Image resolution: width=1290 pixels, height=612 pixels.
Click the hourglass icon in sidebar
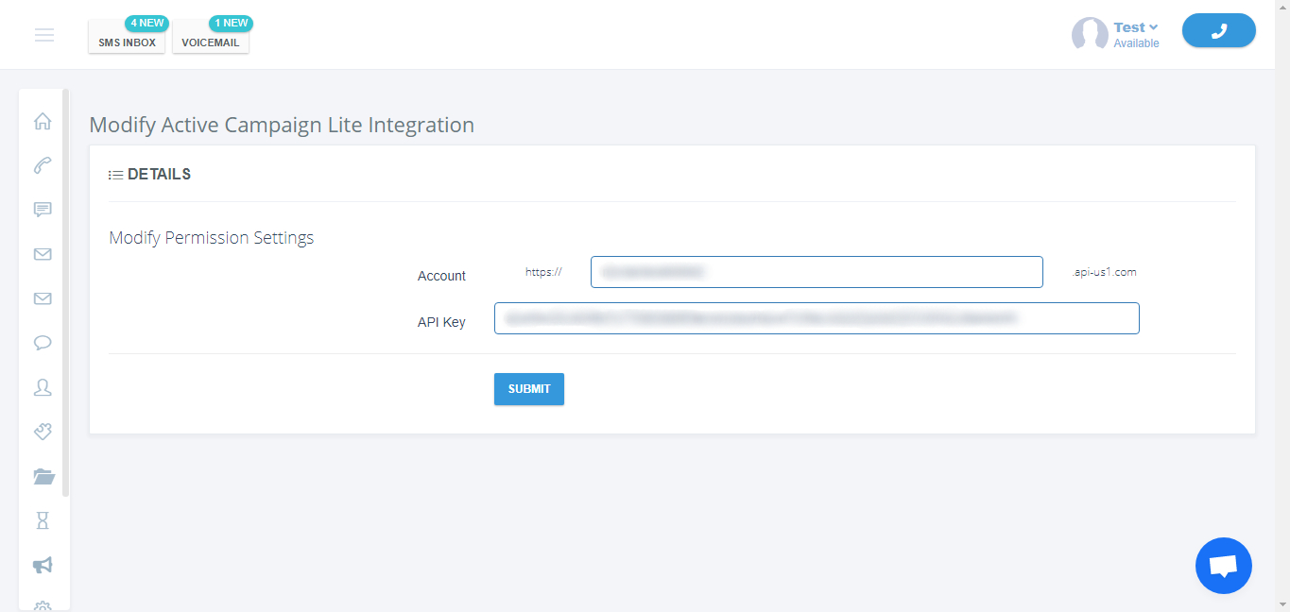click(x=43, y=520)
